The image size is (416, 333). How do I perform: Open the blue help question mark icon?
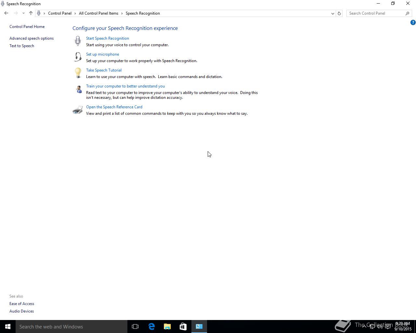tap(413, 22)
